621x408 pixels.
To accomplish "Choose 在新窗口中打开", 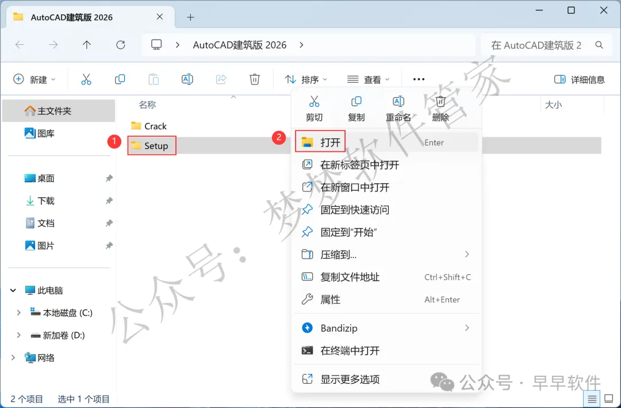I will pos(386,187).
